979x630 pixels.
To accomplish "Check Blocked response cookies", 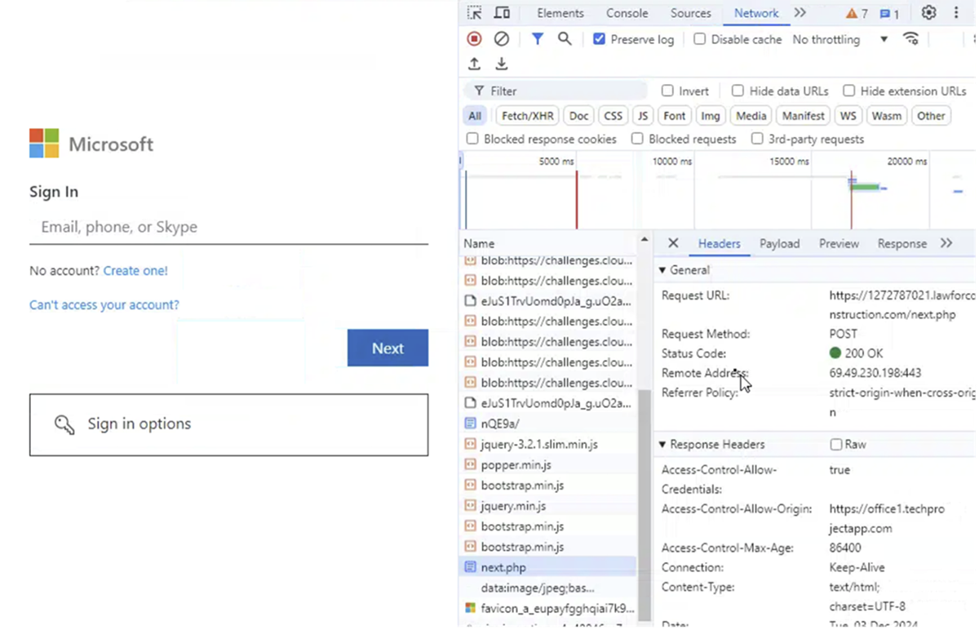I will 472,139.
